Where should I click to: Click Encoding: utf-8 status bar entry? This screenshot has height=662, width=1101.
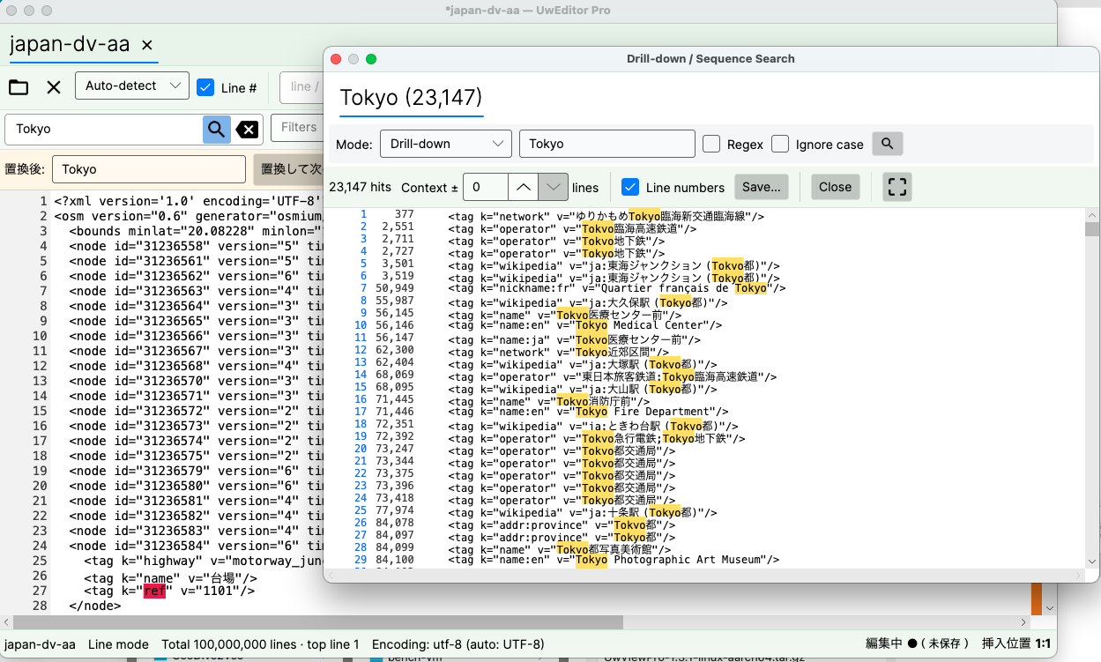click(458, 644)
